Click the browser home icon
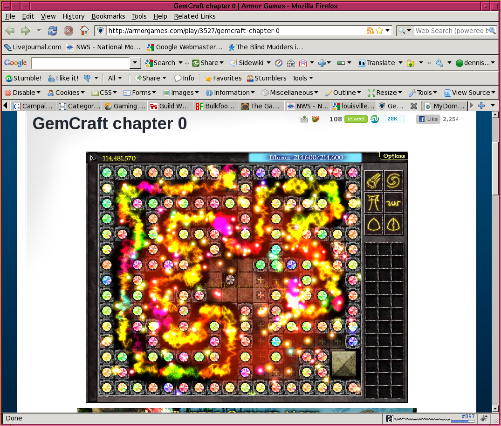Screen dimensions: 501x426 click(x=84, y=31)
